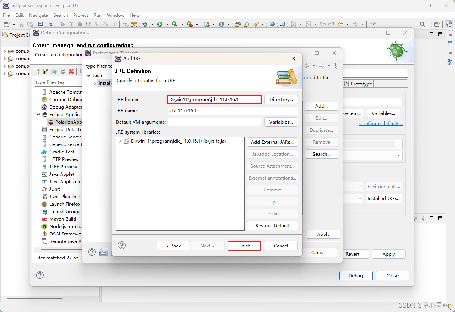Click the JRE home path field

pyautogui.click(x=215, y=99)
